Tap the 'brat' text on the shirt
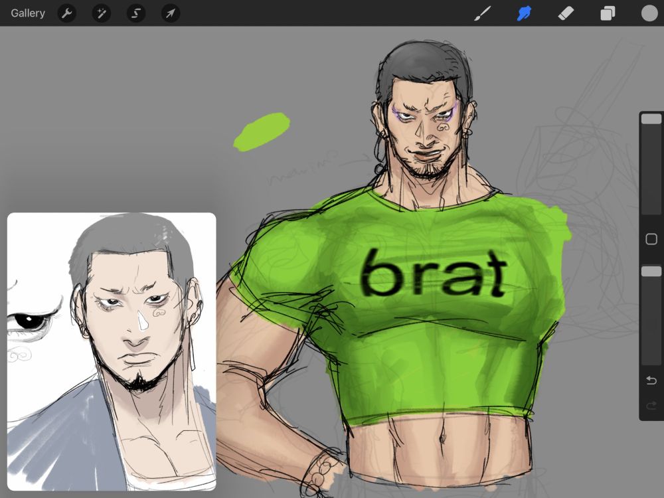The height and width of the screenshot is (498, 664). click(x=434, y=273)
